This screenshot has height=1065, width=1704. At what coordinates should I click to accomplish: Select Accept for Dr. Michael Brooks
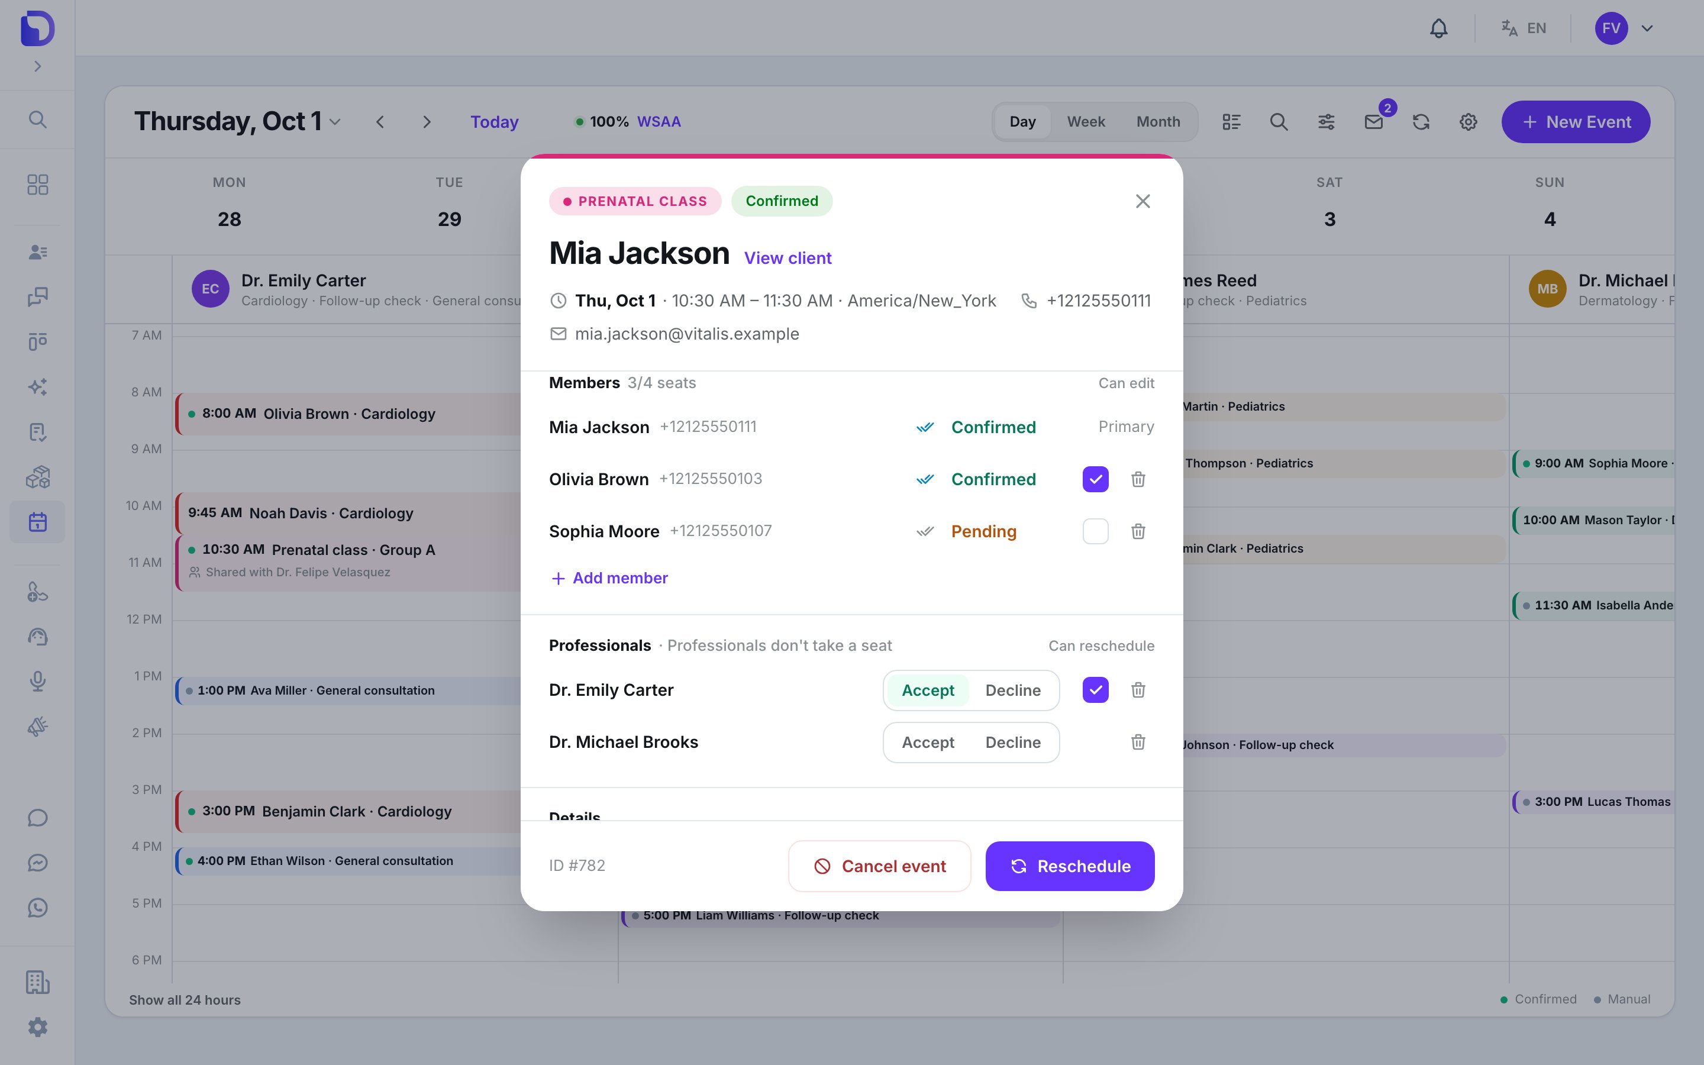[x=928, y=743]
